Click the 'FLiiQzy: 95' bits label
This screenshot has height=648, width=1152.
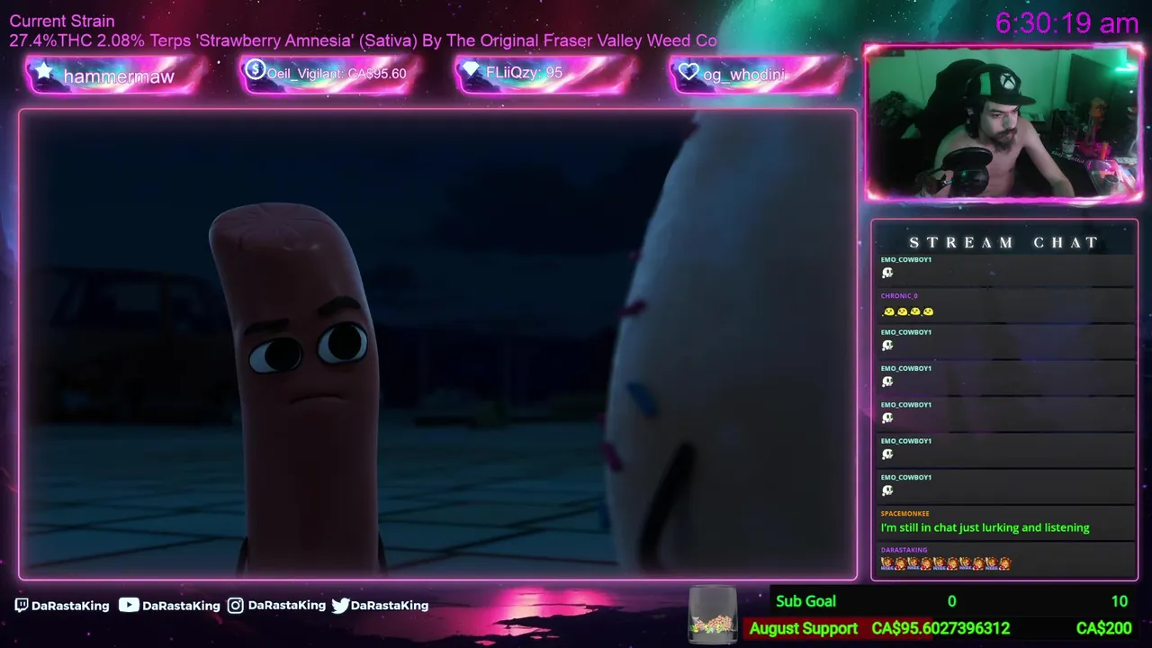click(x=524, y=73)
